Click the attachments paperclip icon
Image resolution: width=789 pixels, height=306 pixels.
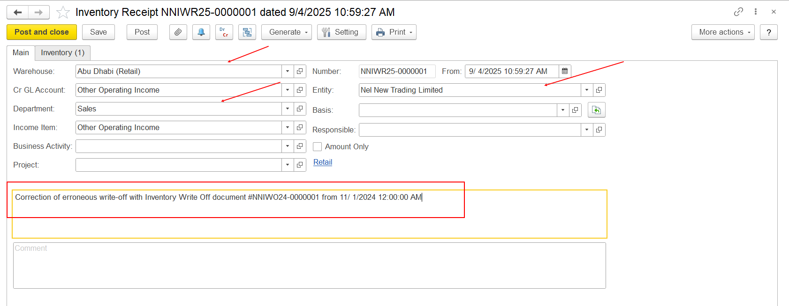[178, 32]
